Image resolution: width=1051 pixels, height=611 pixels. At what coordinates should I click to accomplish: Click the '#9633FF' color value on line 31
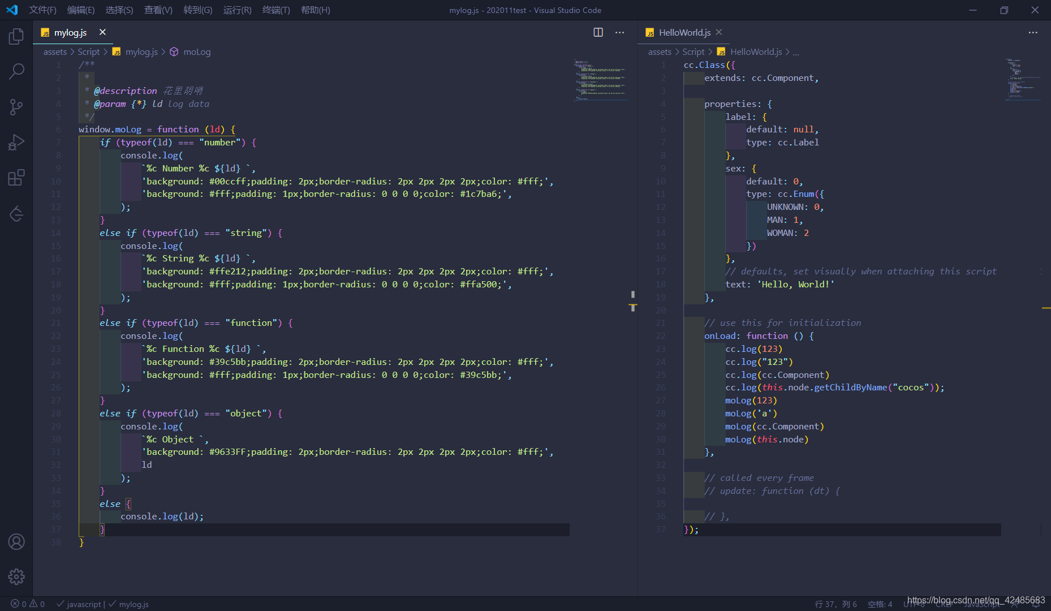227,451
